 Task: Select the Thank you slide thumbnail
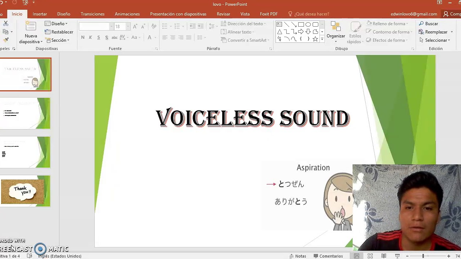tap(25, 191)
